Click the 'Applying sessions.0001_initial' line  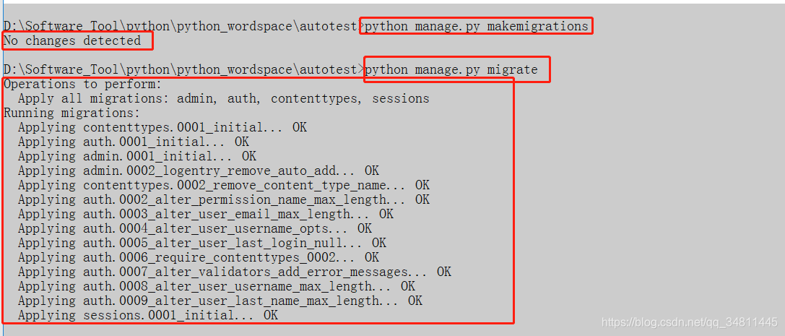pyautogui.click(x=148, y=316)
